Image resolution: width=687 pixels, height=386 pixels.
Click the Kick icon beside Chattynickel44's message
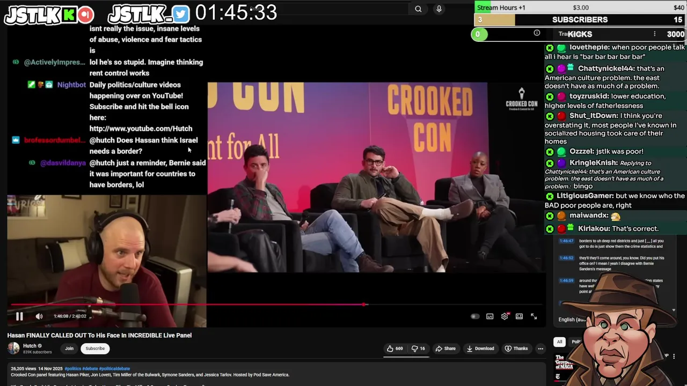pyautogui.click(x=550, y=69)
